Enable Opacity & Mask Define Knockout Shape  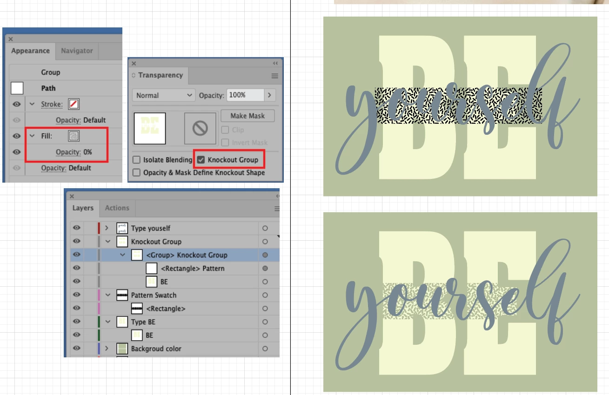click(x=136, y=172)
